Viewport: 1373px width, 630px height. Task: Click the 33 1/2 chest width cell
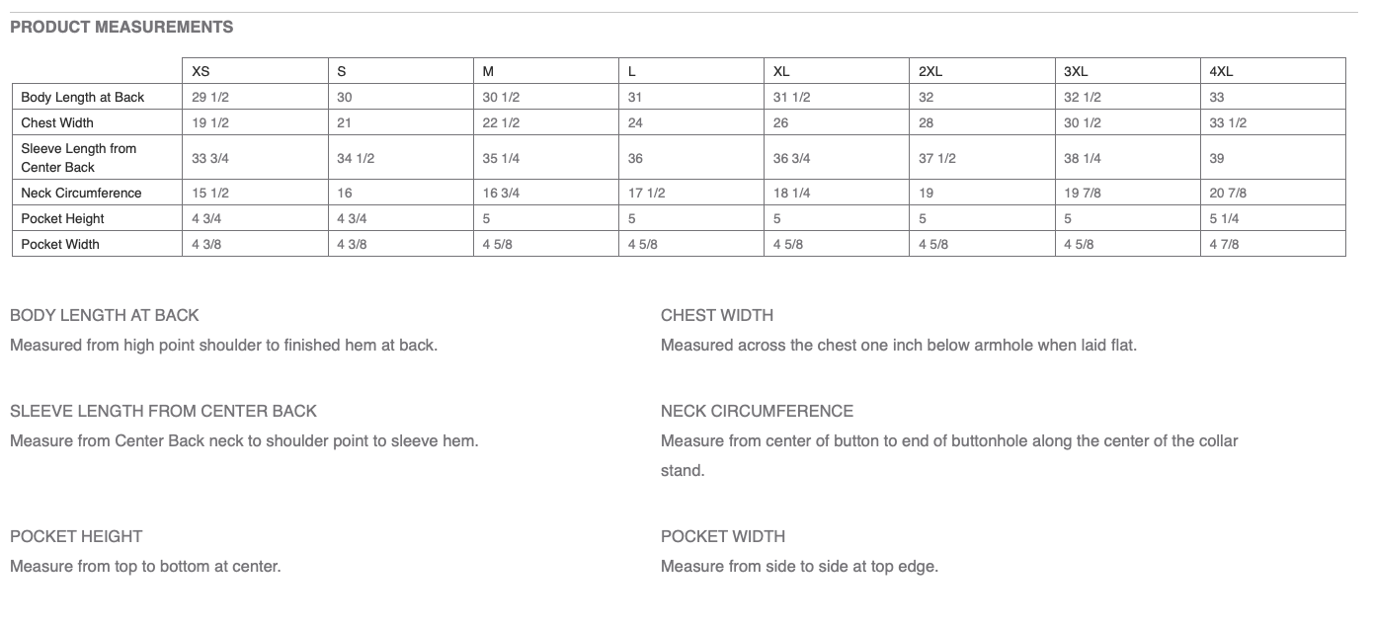(x=1228, y=122)
